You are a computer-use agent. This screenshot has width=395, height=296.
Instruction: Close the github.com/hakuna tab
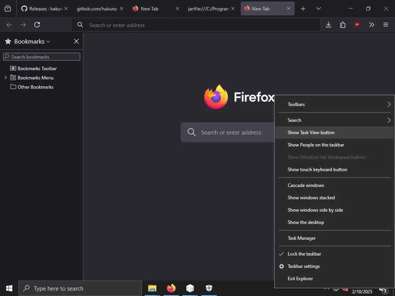click(x=122, y=8)
